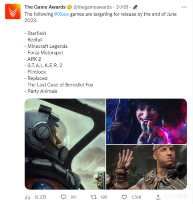Click the gold verified badge icon

(x=69, y=7)
